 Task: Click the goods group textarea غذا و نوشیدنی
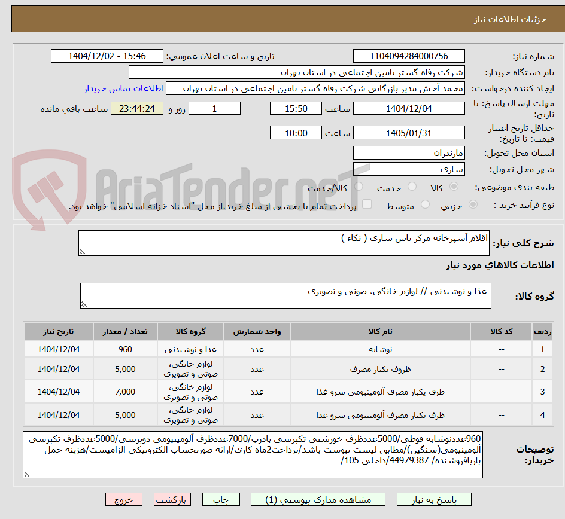coord(285,295)
